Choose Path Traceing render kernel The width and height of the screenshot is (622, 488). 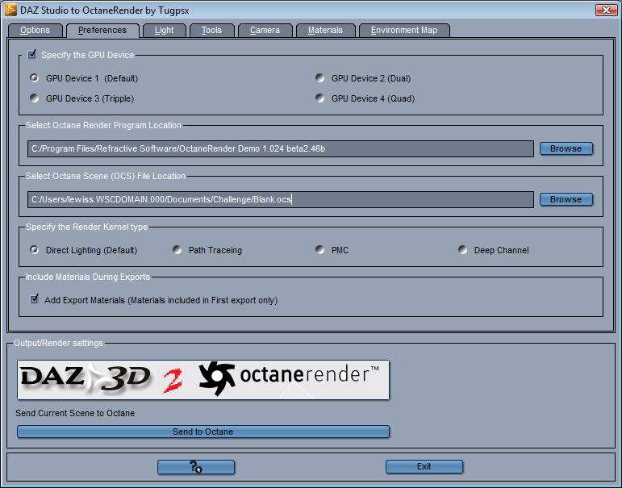coord(177,249)
